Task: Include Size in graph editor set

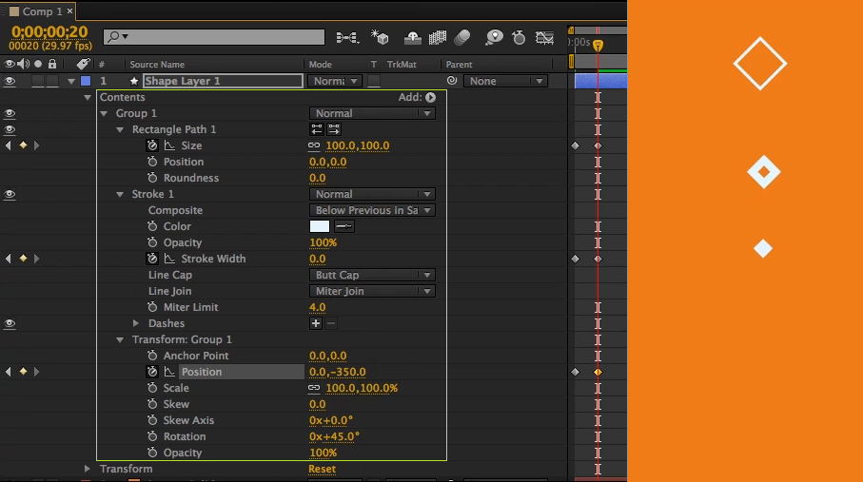Action: 169,145
